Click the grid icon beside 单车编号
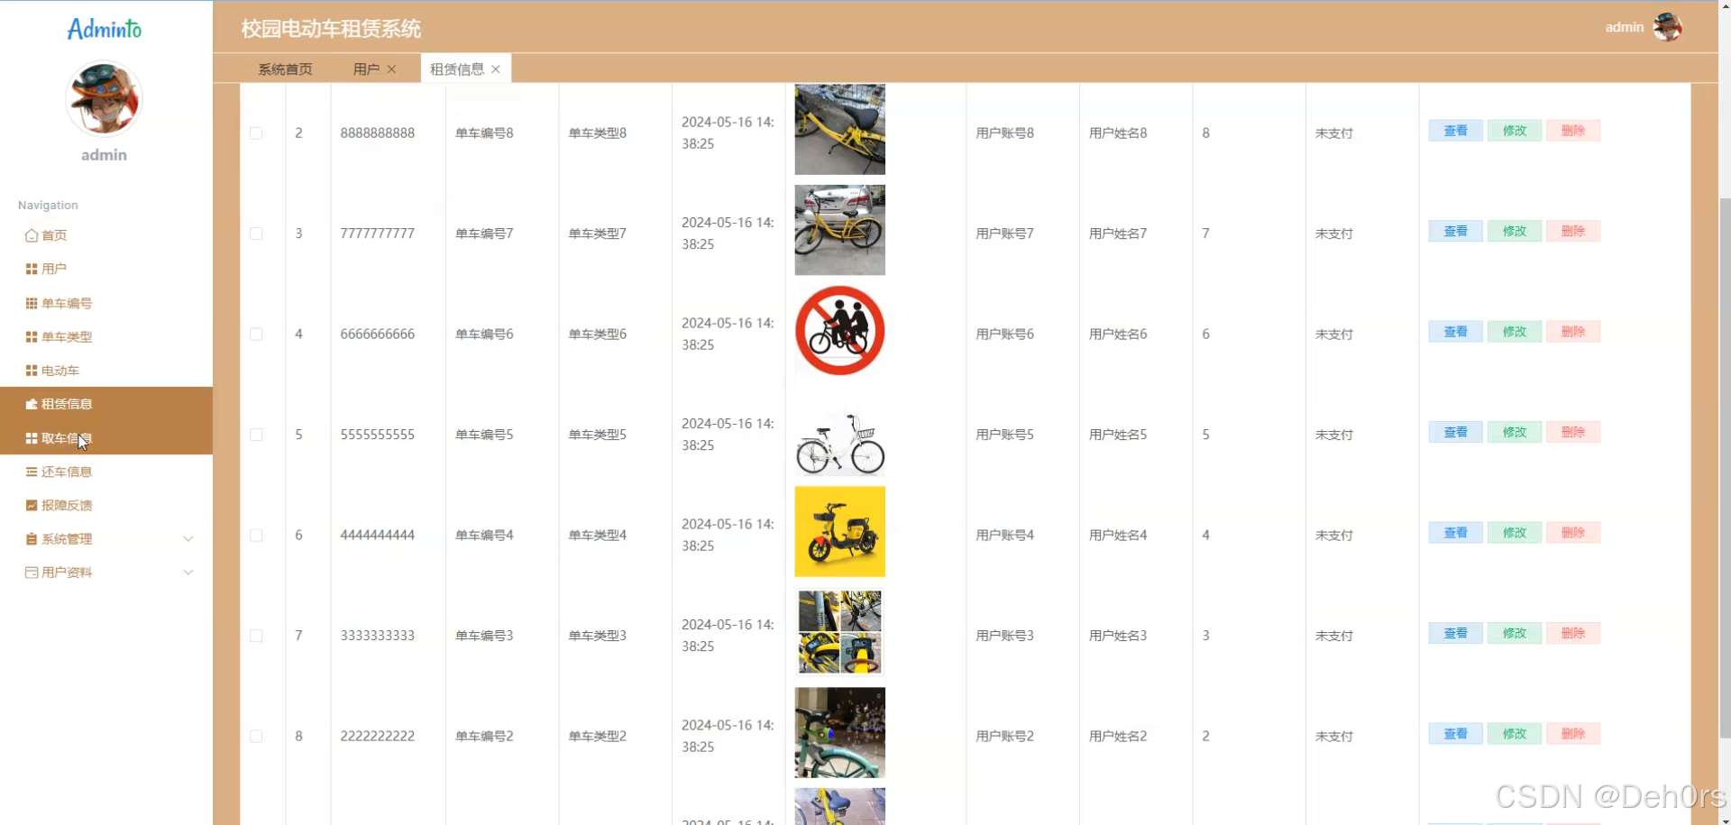The height and width of the screenshot is (825, 1731). pyautogui.click(x=32, y=303)
